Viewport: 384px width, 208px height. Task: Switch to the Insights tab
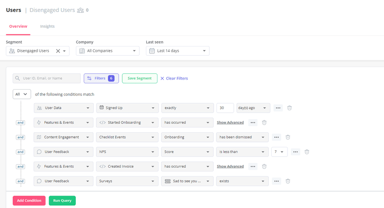click(x=47, y=26)
